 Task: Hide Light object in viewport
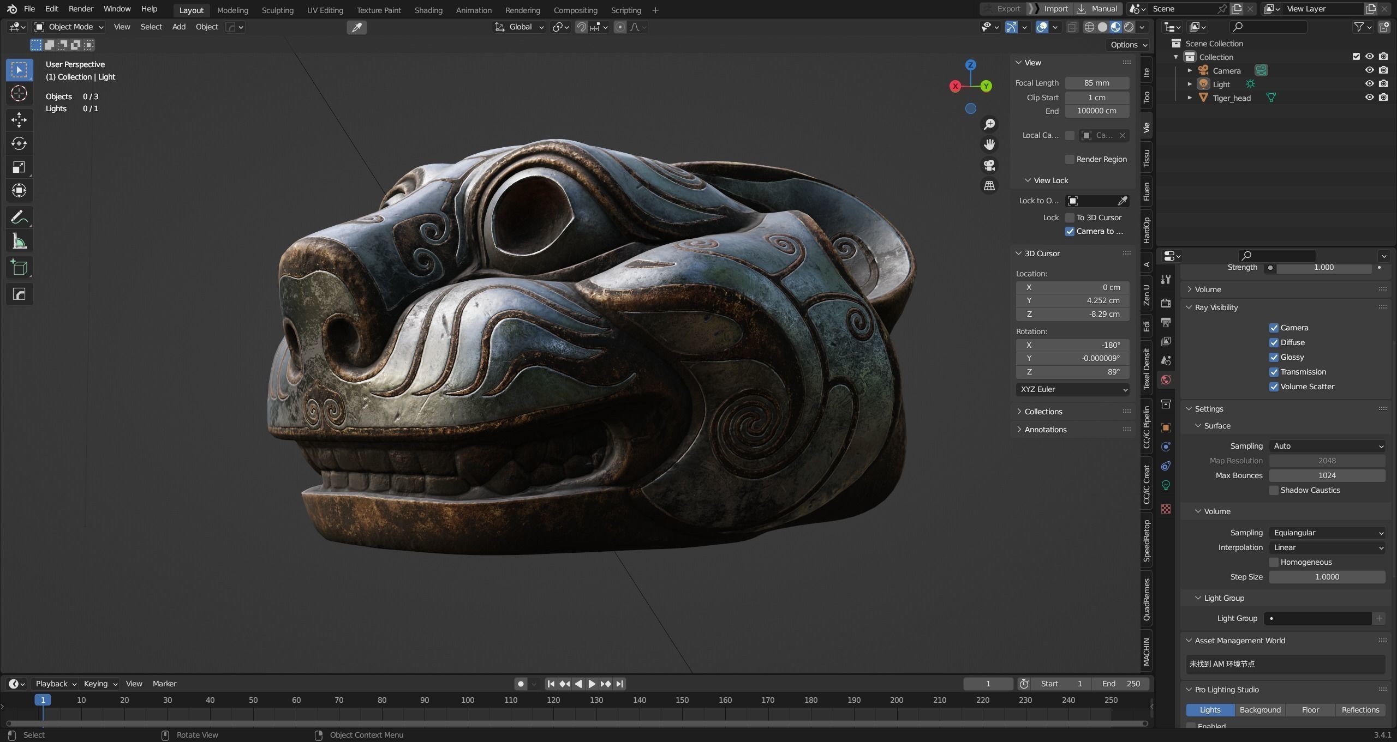(1369, 84)
